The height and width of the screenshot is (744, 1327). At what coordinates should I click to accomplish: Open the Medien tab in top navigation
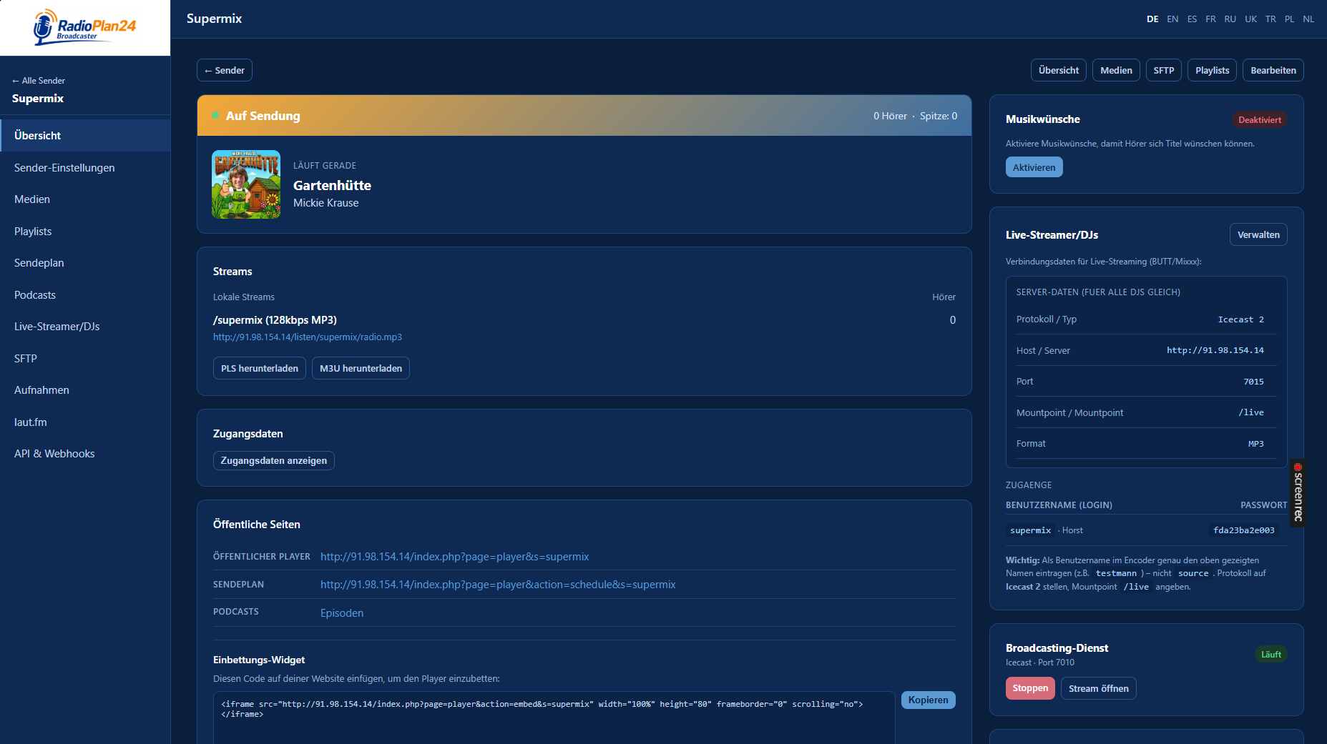(1116, 70)
